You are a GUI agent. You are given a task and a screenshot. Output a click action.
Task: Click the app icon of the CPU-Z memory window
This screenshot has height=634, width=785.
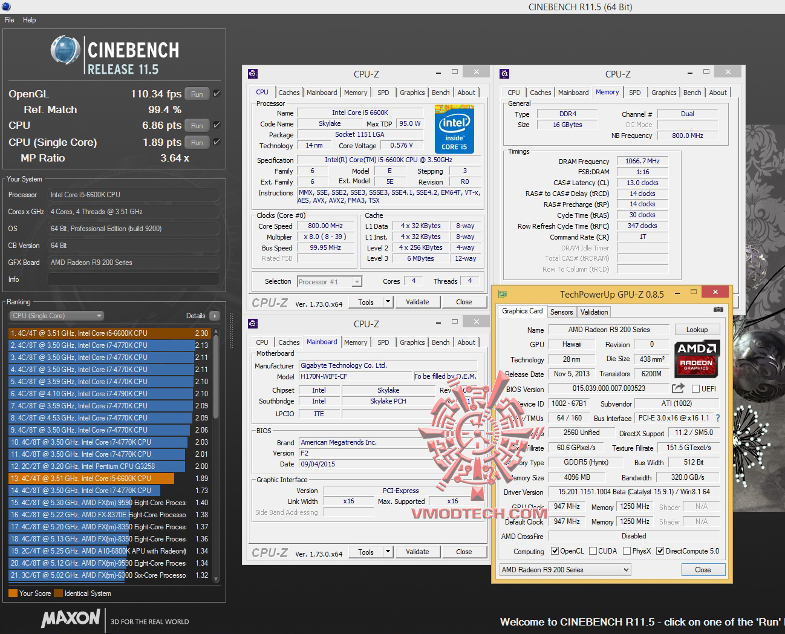(504, 74)
